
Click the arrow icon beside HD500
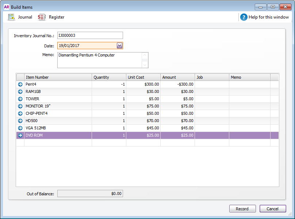(x=20, y=121)
